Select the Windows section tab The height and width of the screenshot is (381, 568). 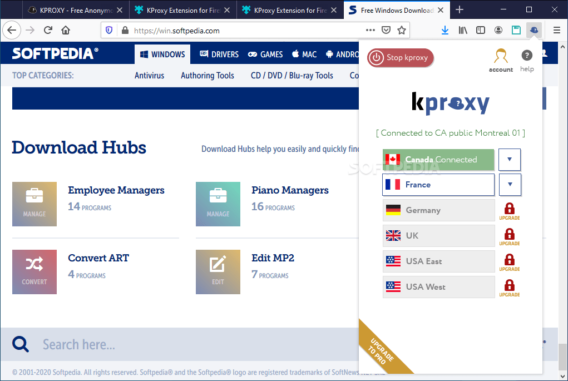(162, 55)
